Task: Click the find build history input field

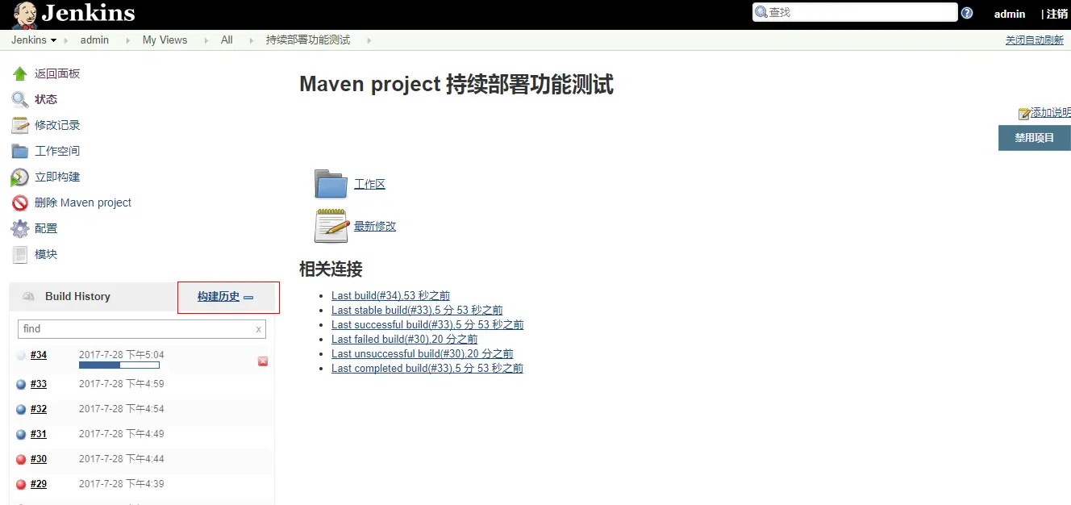Action: 142,329
